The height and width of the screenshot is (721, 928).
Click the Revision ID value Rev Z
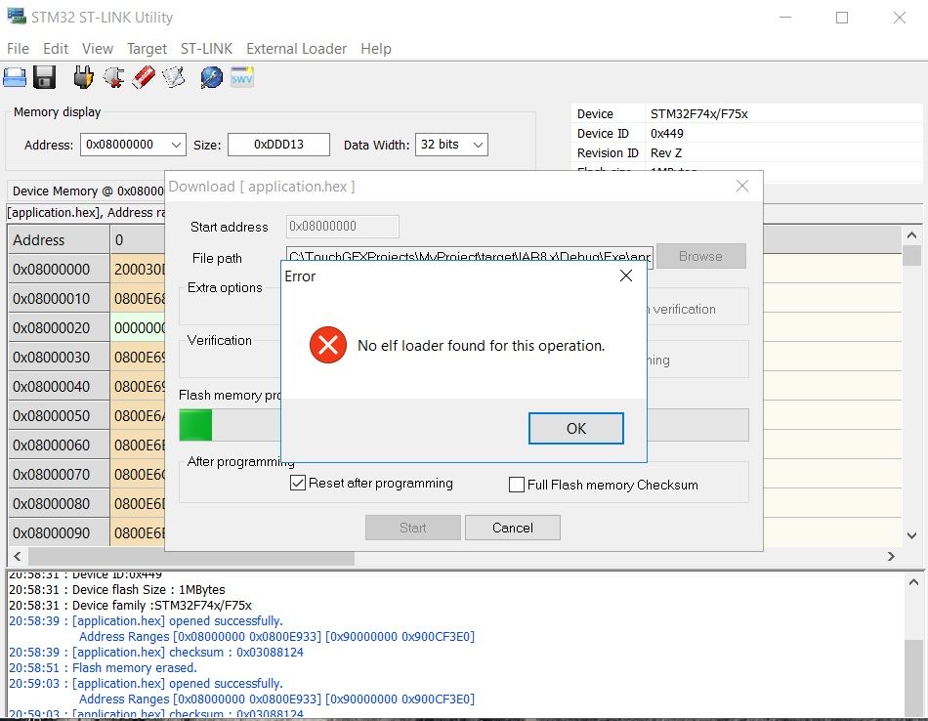pyautogui.click(x=666, y=152)
